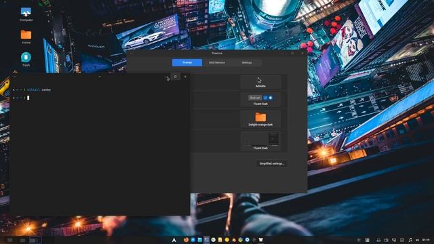Select the active terminal entry in panel
This screenshot has width=434, height=244.
tap(206, 240)
